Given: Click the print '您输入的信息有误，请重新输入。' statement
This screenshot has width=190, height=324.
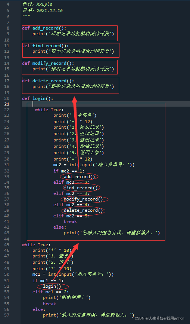Looking at the screenshot, I should click(x=112, y=233).
